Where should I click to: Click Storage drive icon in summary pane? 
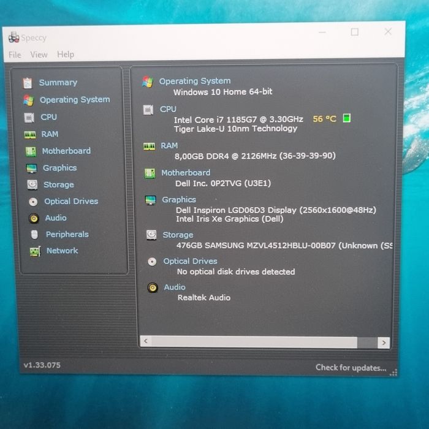click(151, 235)
